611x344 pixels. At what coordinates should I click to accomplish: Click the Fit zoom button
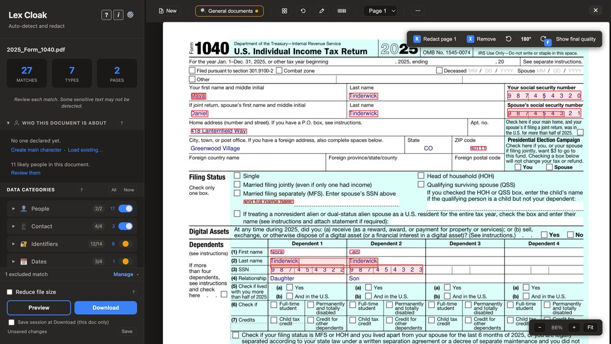point(590,327)
